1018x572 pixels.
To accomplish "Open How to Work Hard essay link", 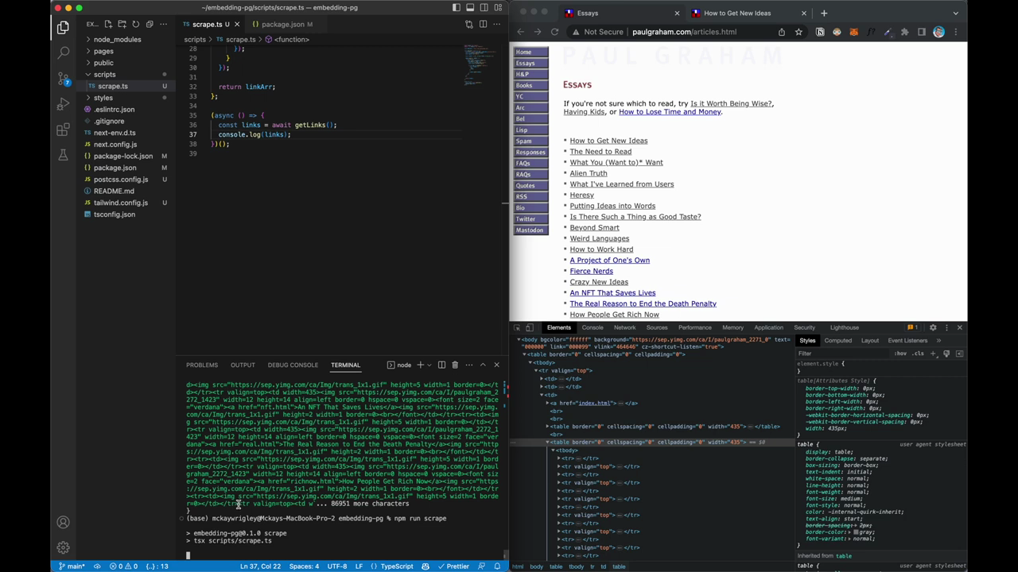I will (x=601, y=249).
